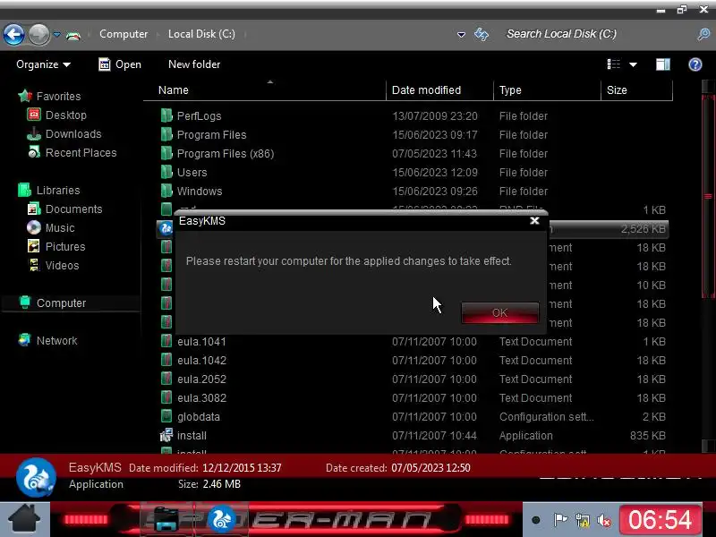This screenshot has height=537, width=716.
Task: Click the file explorer taskbar icon
Action: point(166,519)
